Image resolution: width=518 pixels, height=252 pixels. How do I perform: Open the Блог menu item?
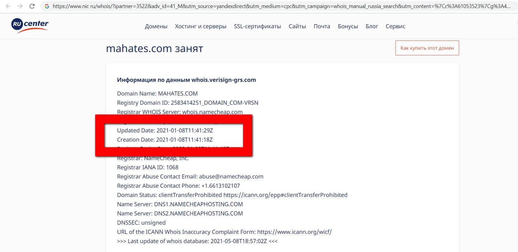(372, 26)
